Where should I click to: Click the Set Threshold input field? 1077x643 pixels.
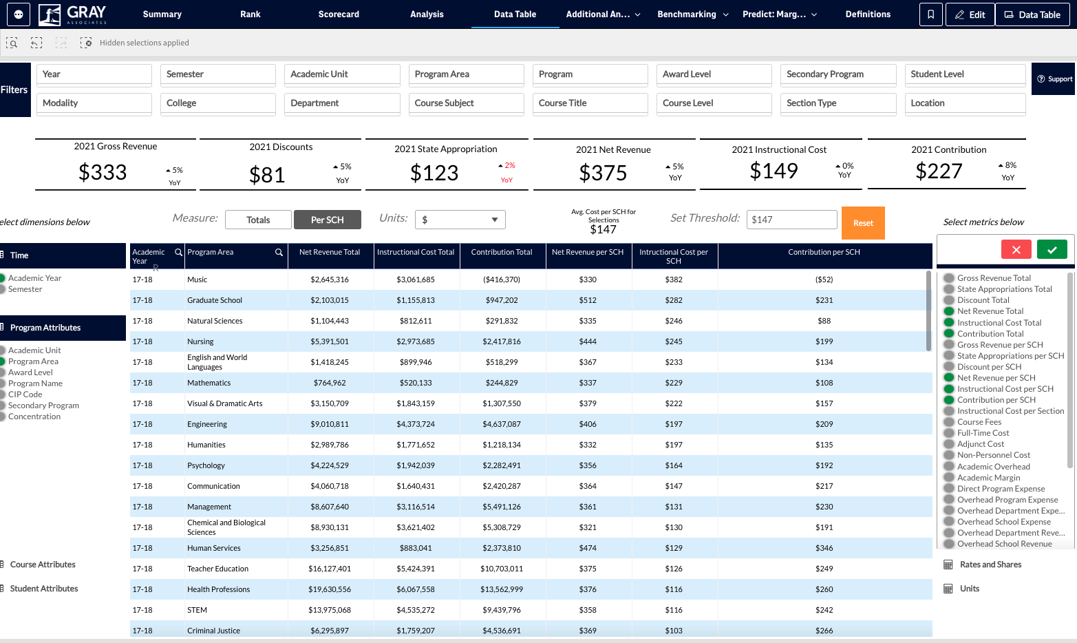[791, 220]
